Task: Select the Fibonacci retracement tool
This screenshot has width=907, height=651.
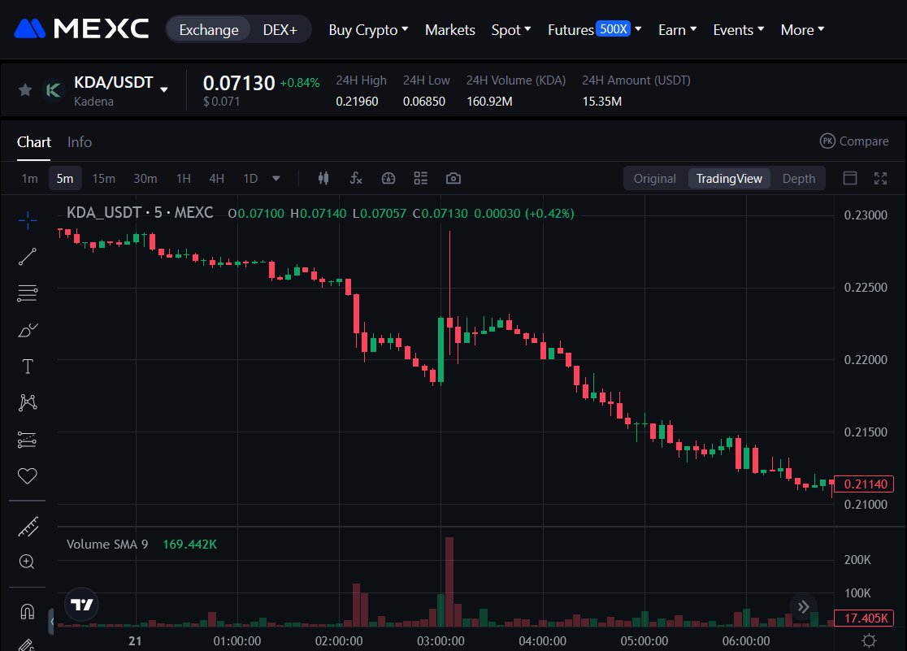Action: (x=27, y=293)
